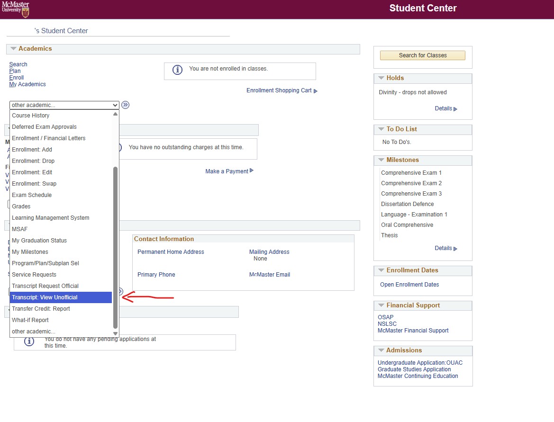Open the Holds Details link
This screenshot has height=422, width=554.
444,108
